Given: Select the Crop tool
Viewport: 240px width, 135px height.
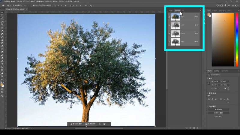Looking at the screenshot, I should [x=2, y=25].
